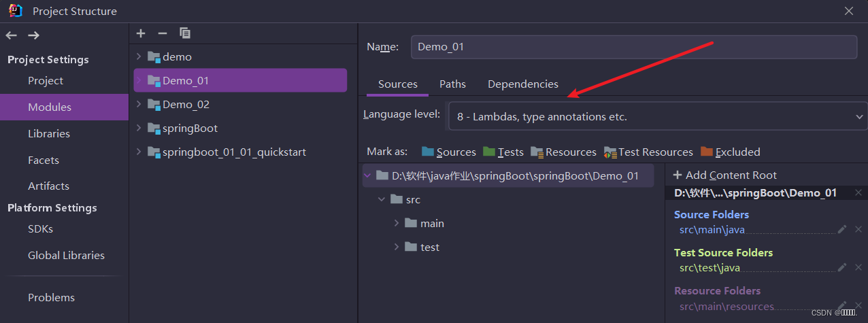868x323 pixels.
Task: Remove src\test\java test source folder
Action: 858,268
